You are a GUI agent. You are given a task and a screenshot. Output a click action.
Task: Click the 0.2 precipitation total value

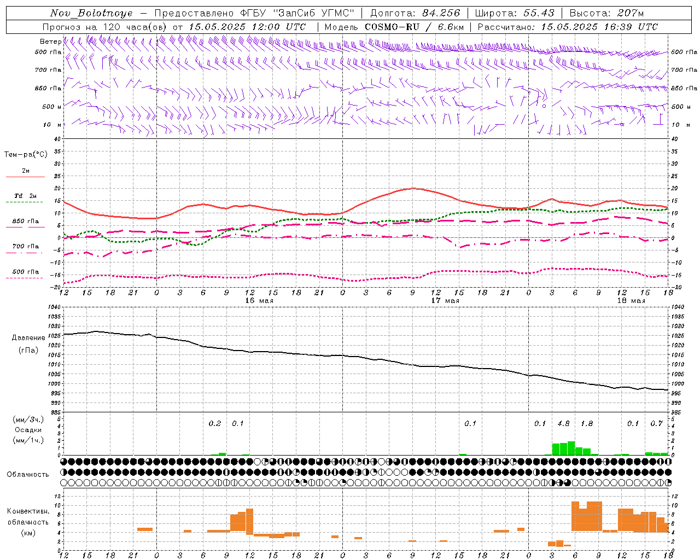click(215, 423)
